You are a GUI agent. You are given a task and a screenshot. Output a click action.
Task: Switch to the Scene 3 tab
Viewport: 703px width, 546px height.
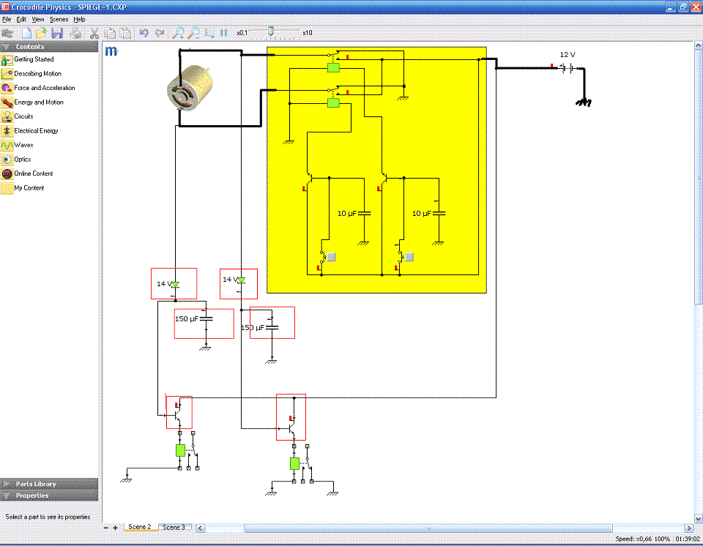(x=174, y=527)
